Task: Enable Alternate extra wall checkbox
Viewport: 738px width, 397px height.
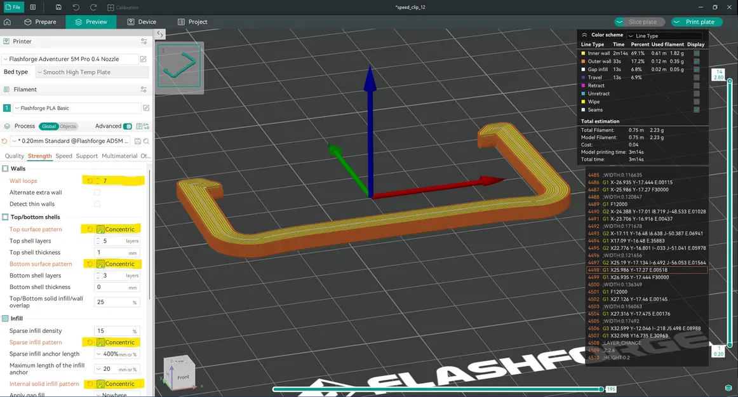Action: point(97,192)
